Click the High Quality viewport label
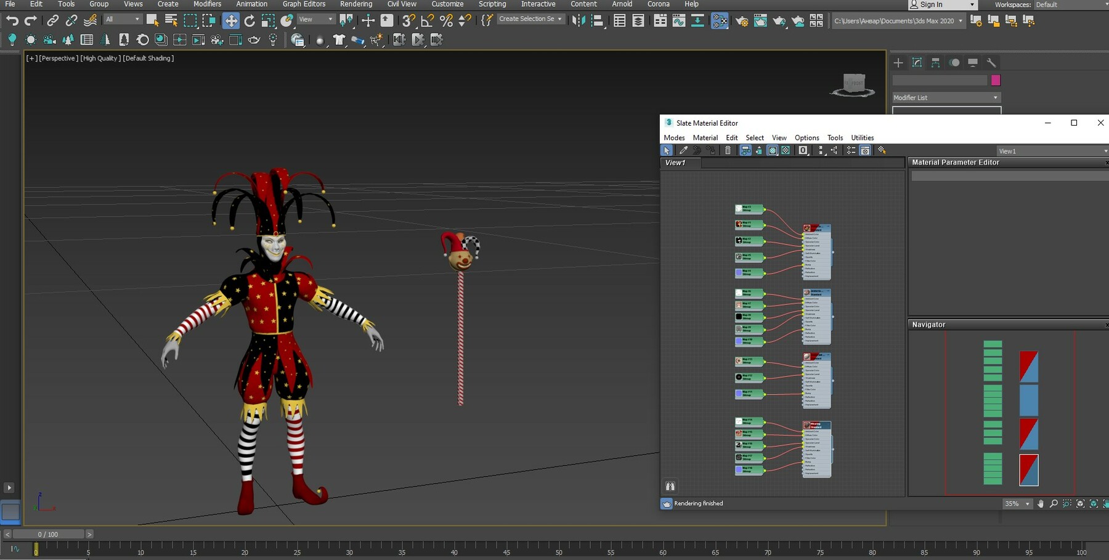Viewport: 1109px width, 560px height. [100, 59]
